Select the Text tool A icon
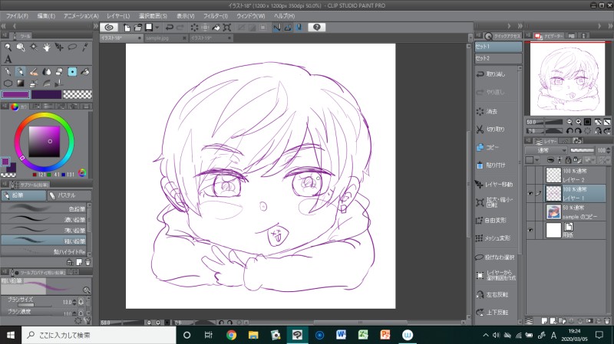 [x=8, y=60]
